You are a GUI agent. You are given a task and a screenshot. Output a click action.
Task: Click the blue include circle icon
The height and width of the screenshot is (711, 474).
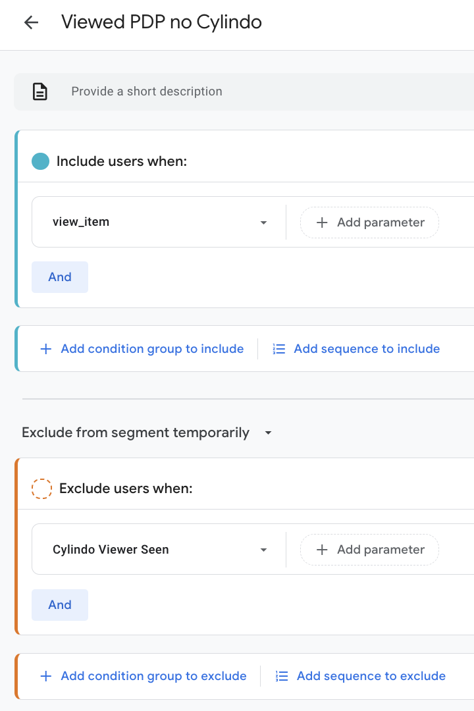[41, 161]
